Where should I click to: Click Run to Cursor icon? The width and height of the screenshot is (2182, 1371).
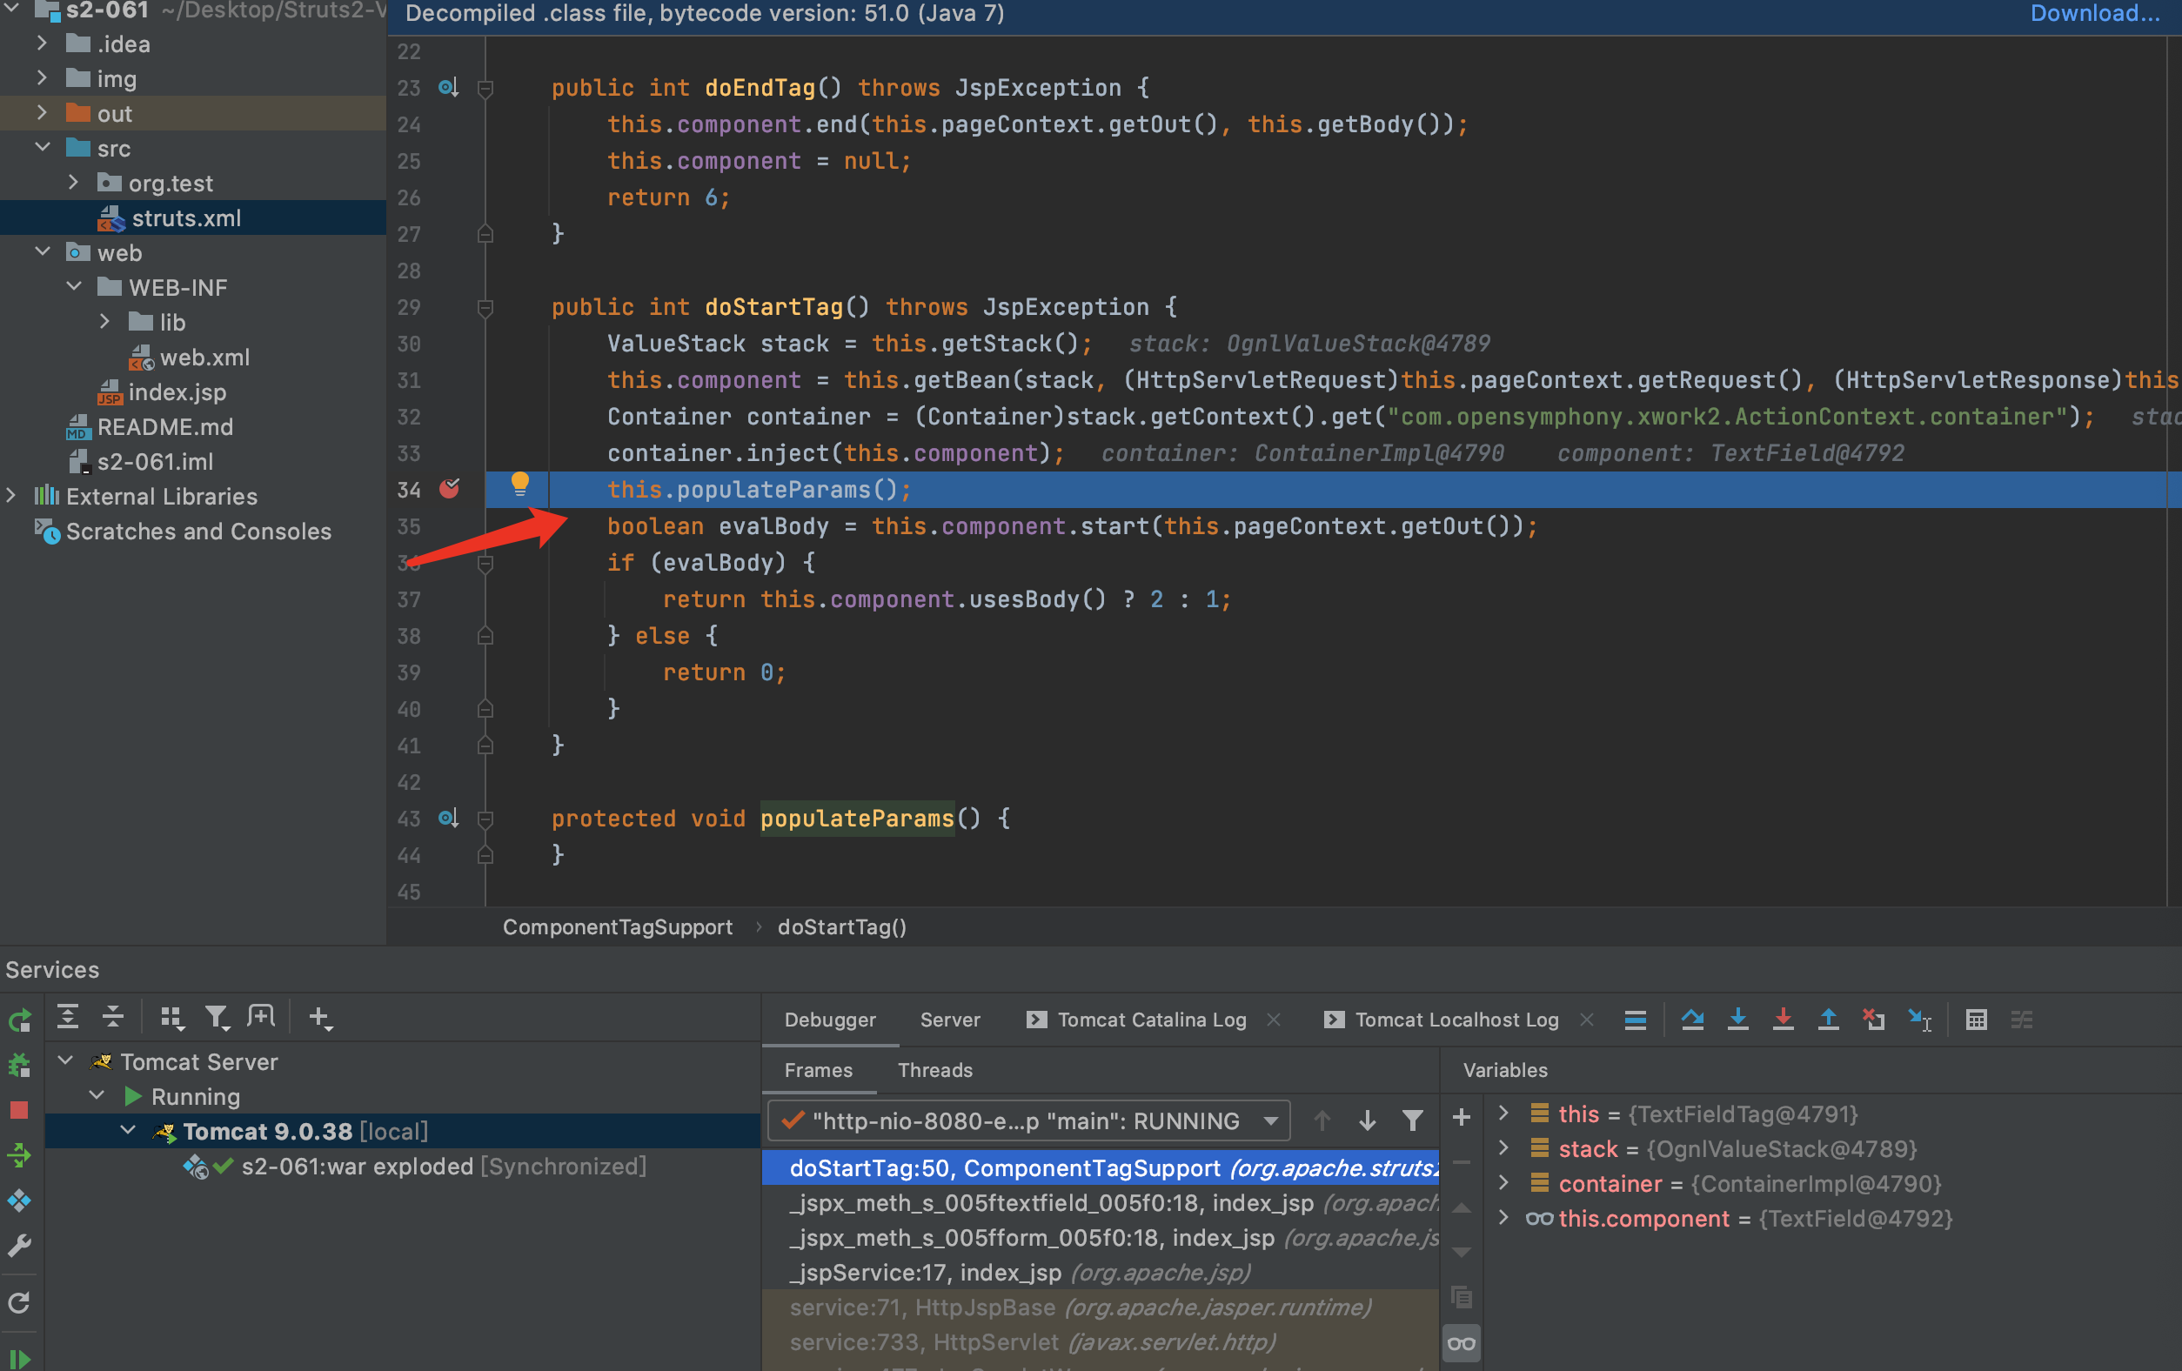pos(1919,1020)
